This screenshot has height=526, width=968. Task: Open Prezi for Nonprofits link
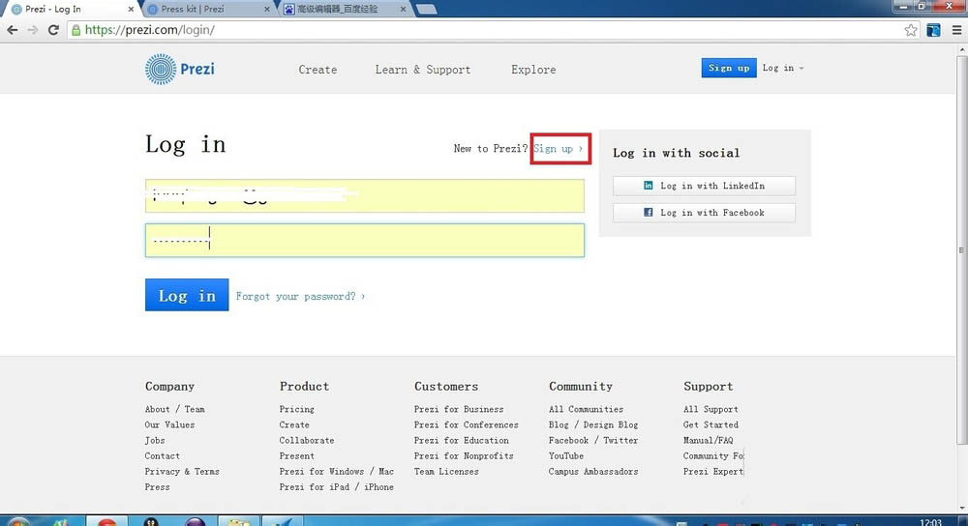(x=464, y=455)
